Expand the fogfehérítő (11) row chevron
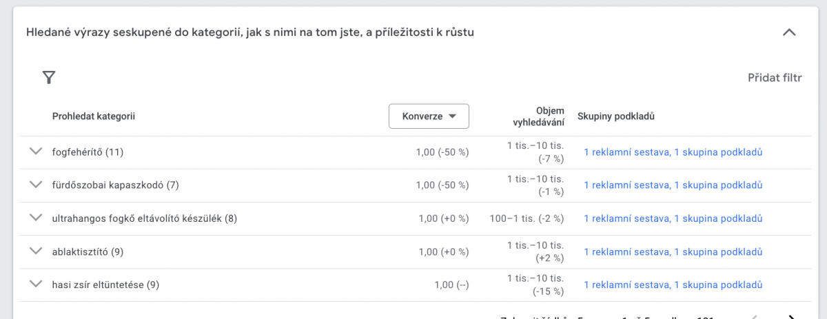 coord(36,152)
